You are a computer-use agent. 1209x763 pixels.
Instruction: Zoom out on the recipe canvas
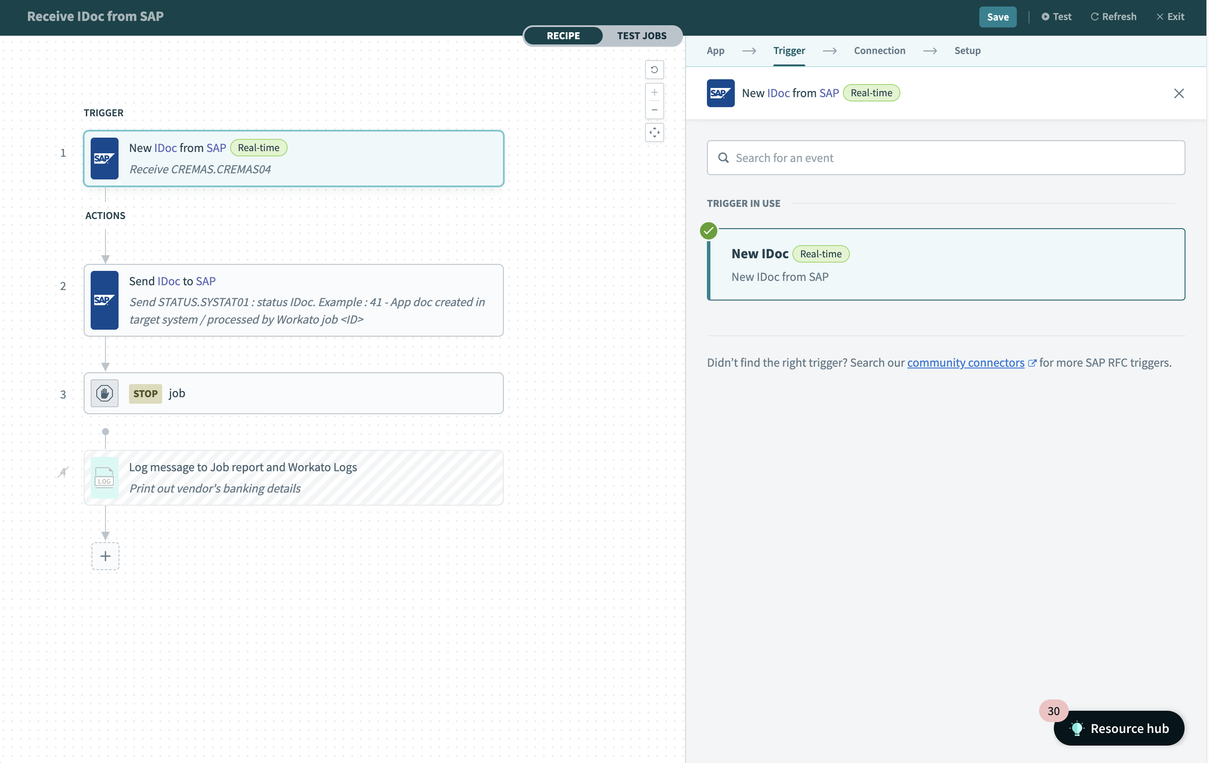(x=654, y=110)
